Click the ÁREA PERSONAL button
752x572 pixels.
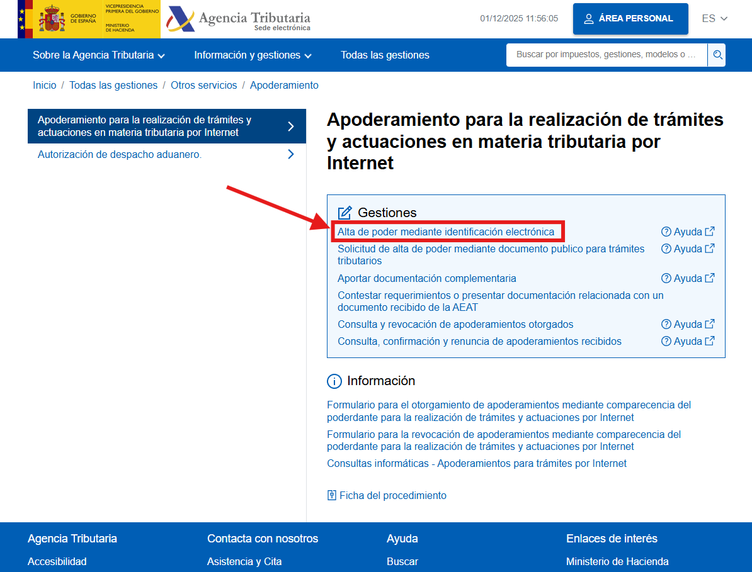tap(630, 19)
